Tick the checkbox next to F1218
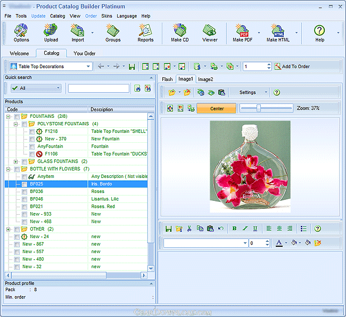Screen dimensions: 346x317 coord(32,132)
